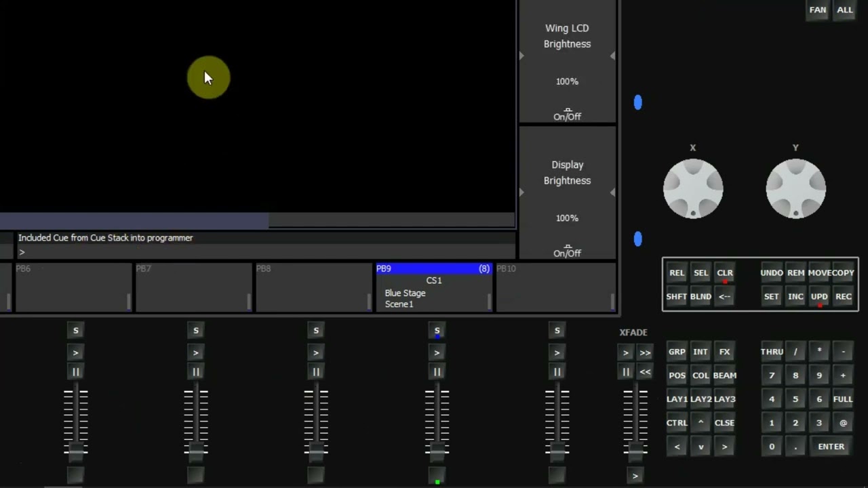Click the PB7 go button
Screen dimensions: 868x488
coord(196,353)
